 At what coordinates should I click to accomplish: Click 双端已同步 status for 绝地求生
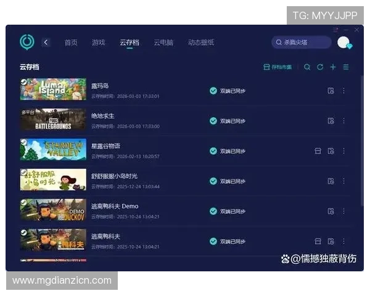tap(228, 121)
